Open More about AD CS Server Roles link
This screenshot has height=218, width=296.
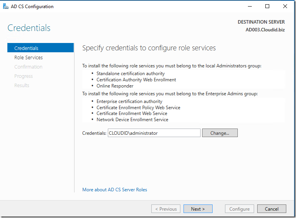tap(114, 190)
